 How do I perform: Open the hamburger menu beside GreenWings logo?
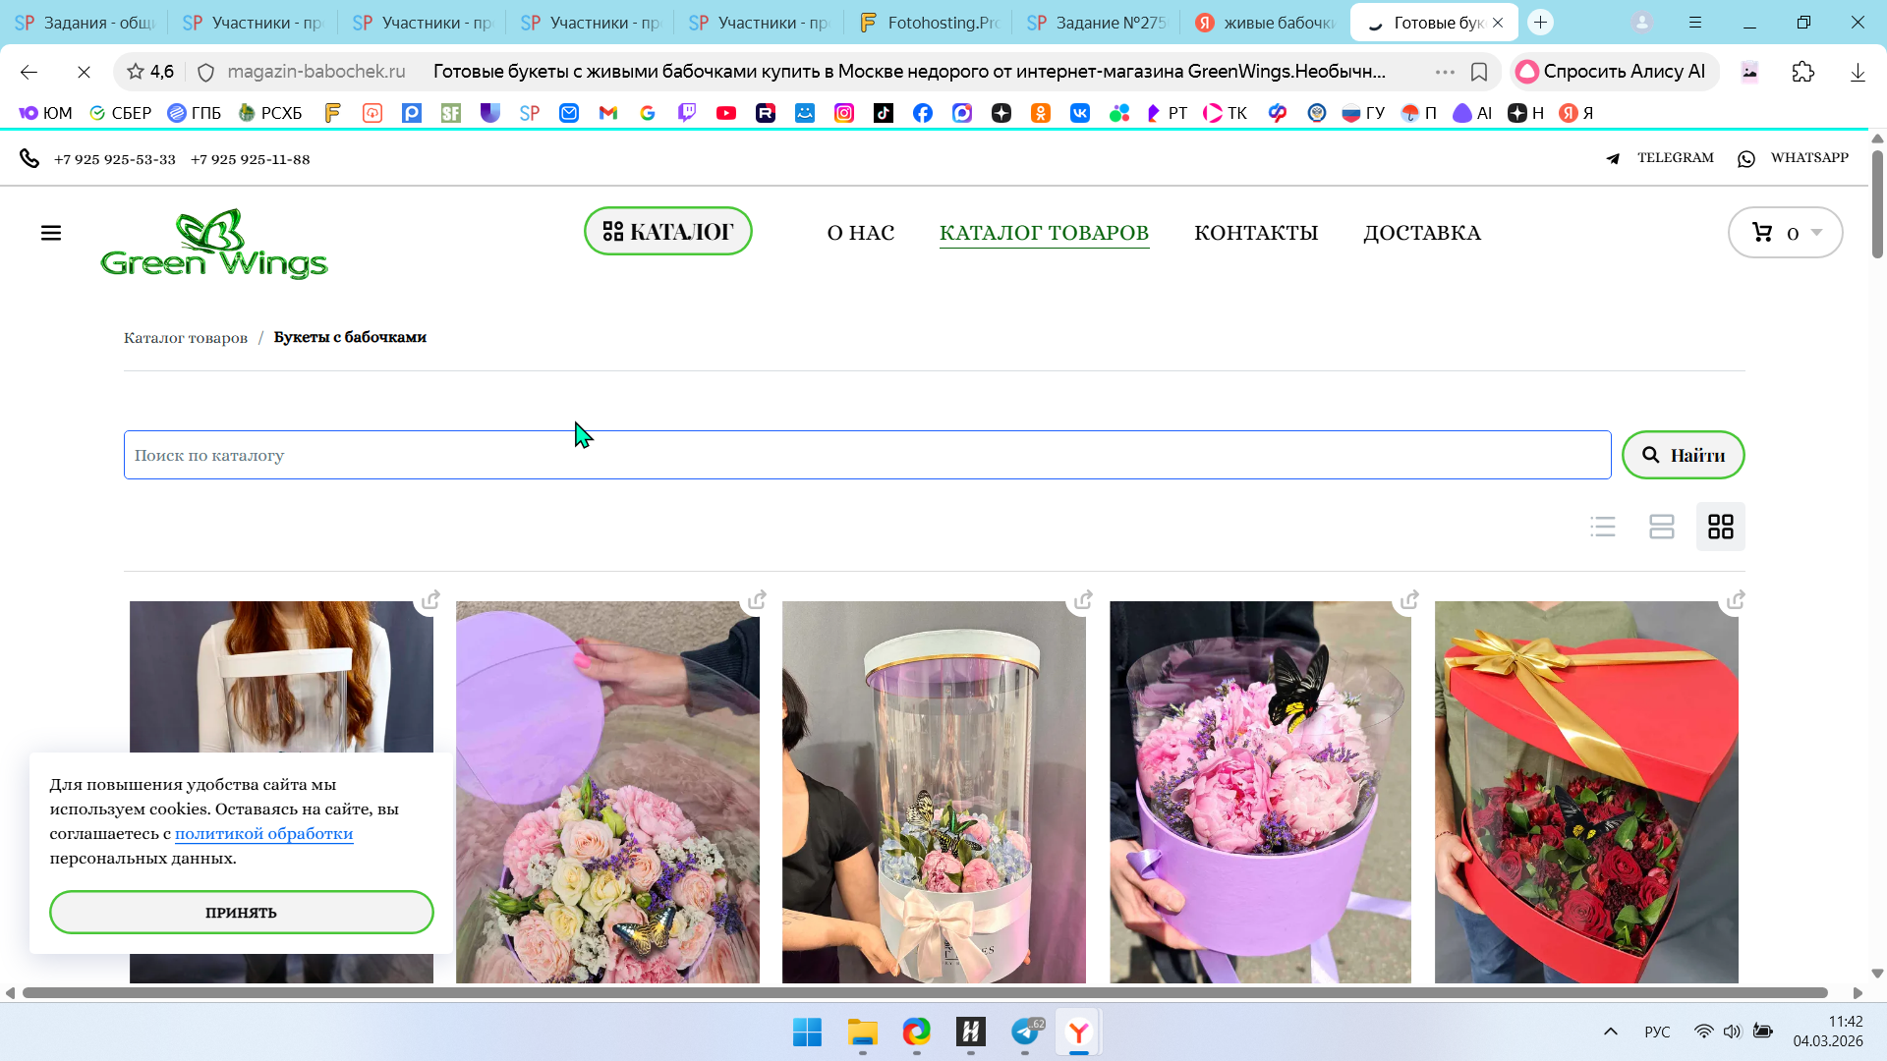[x=51, y=233]
